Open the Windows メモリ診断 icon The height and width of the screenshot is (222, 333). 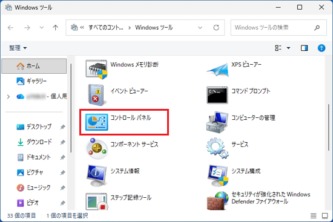pyautogui.click(x=96, y=70)
